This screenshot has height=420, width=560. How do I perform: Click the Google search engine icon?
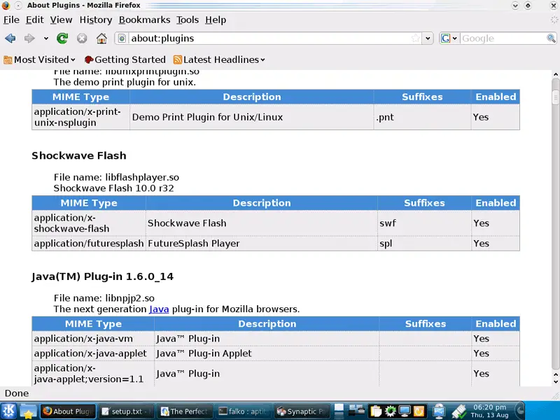pyautogui.click(x=446, y=38)
